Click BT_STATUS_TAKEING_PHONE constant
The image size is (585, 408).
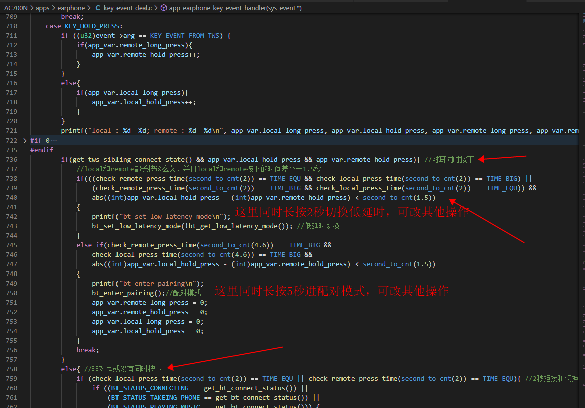[156, 397]
